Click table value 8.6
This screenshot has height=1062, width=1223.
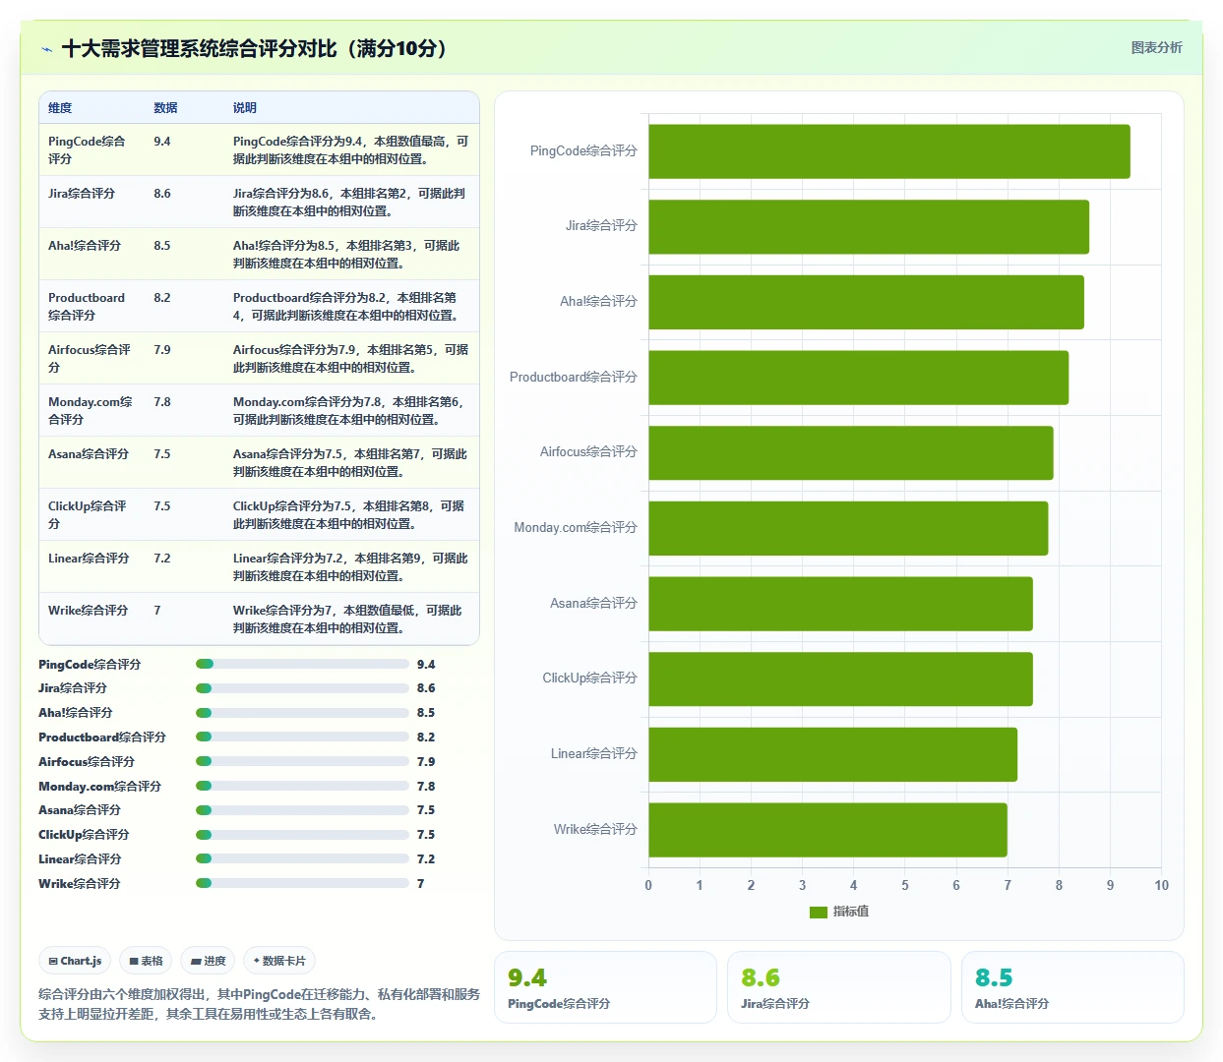(162, 194)
